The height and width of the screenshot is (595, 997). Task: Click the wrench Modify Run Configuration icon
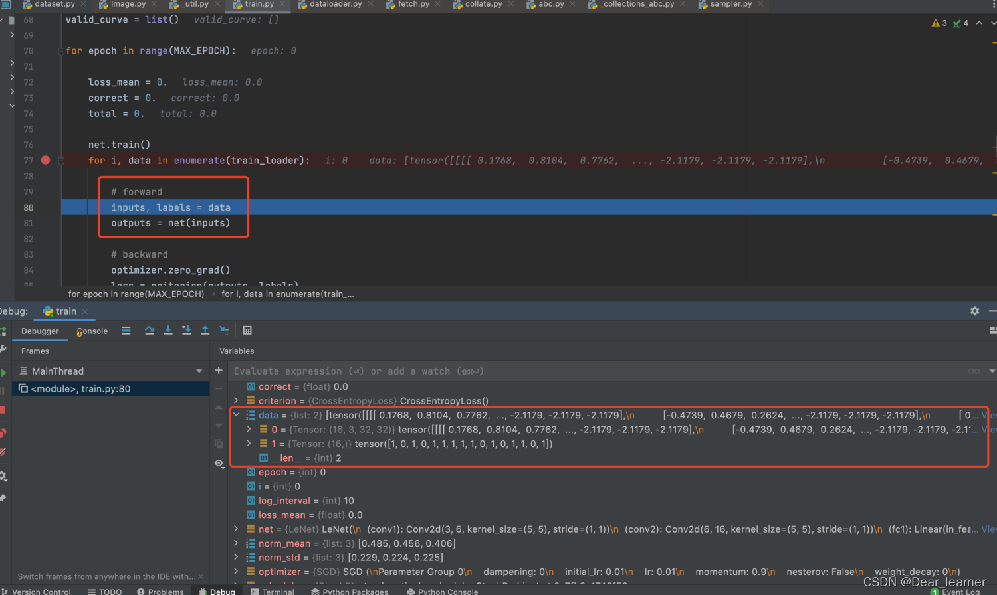(3, 349)
